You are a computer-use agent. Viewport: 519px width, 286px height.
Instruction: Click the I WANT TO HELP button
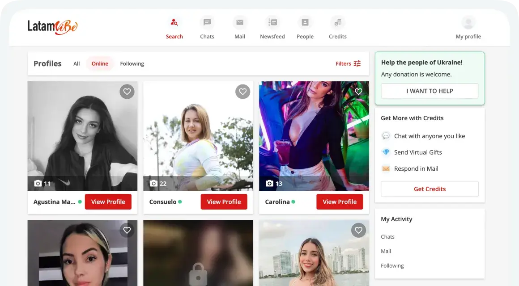pyautogui.click(x=430, y=91)
